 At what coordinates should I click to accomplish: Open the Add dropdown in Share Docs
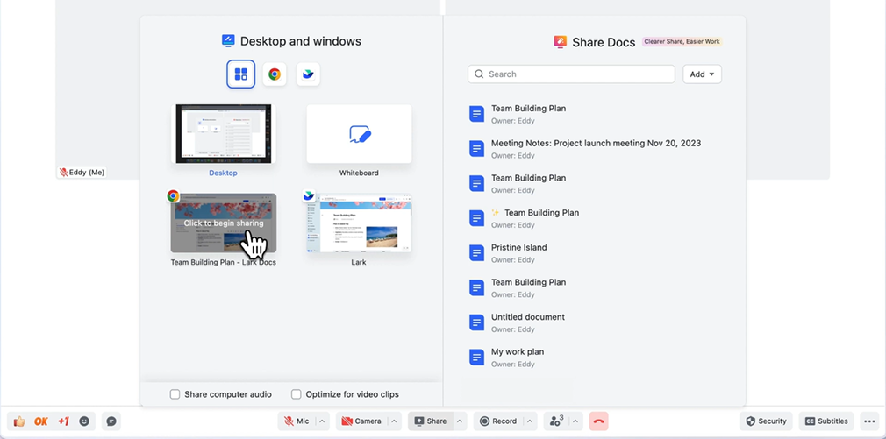click(702, 74)
